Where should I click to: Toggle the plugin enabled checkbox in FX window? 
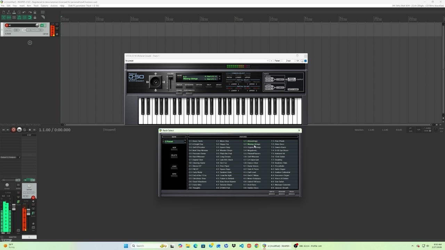coord(306,61)
